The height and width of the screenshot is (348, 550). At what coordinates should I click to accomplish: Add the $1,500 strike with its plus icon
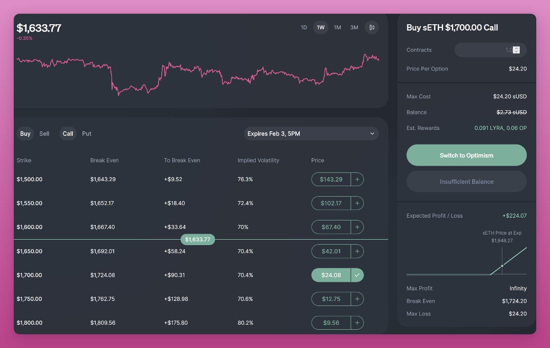[x=357, y=179]
